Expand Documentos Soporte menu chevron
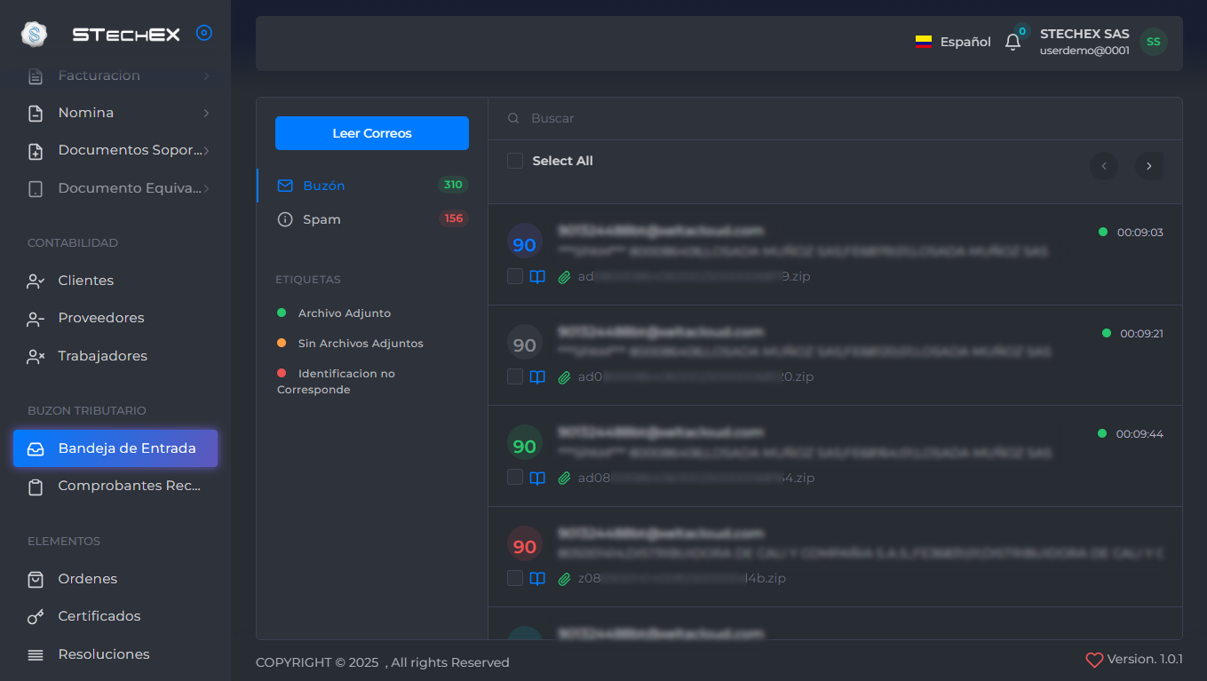1207x681 pixels. coord(206,151)
